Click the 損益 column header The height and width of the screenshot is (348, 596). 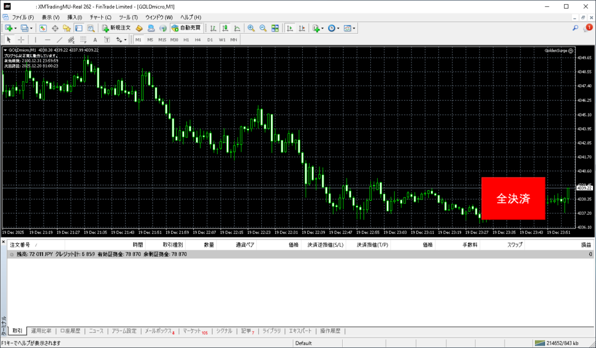586,245
